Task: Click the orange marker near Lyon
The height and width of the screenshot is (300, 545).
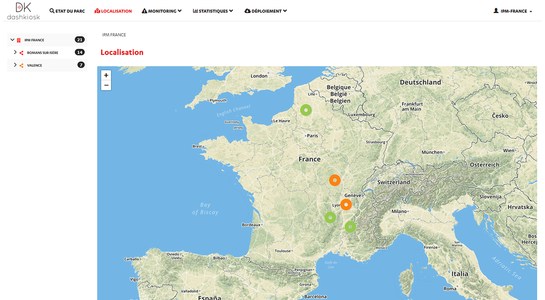Action: 346,205
